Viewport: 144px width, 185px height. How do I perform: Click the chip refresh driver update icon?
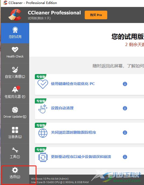coord(43,157)
